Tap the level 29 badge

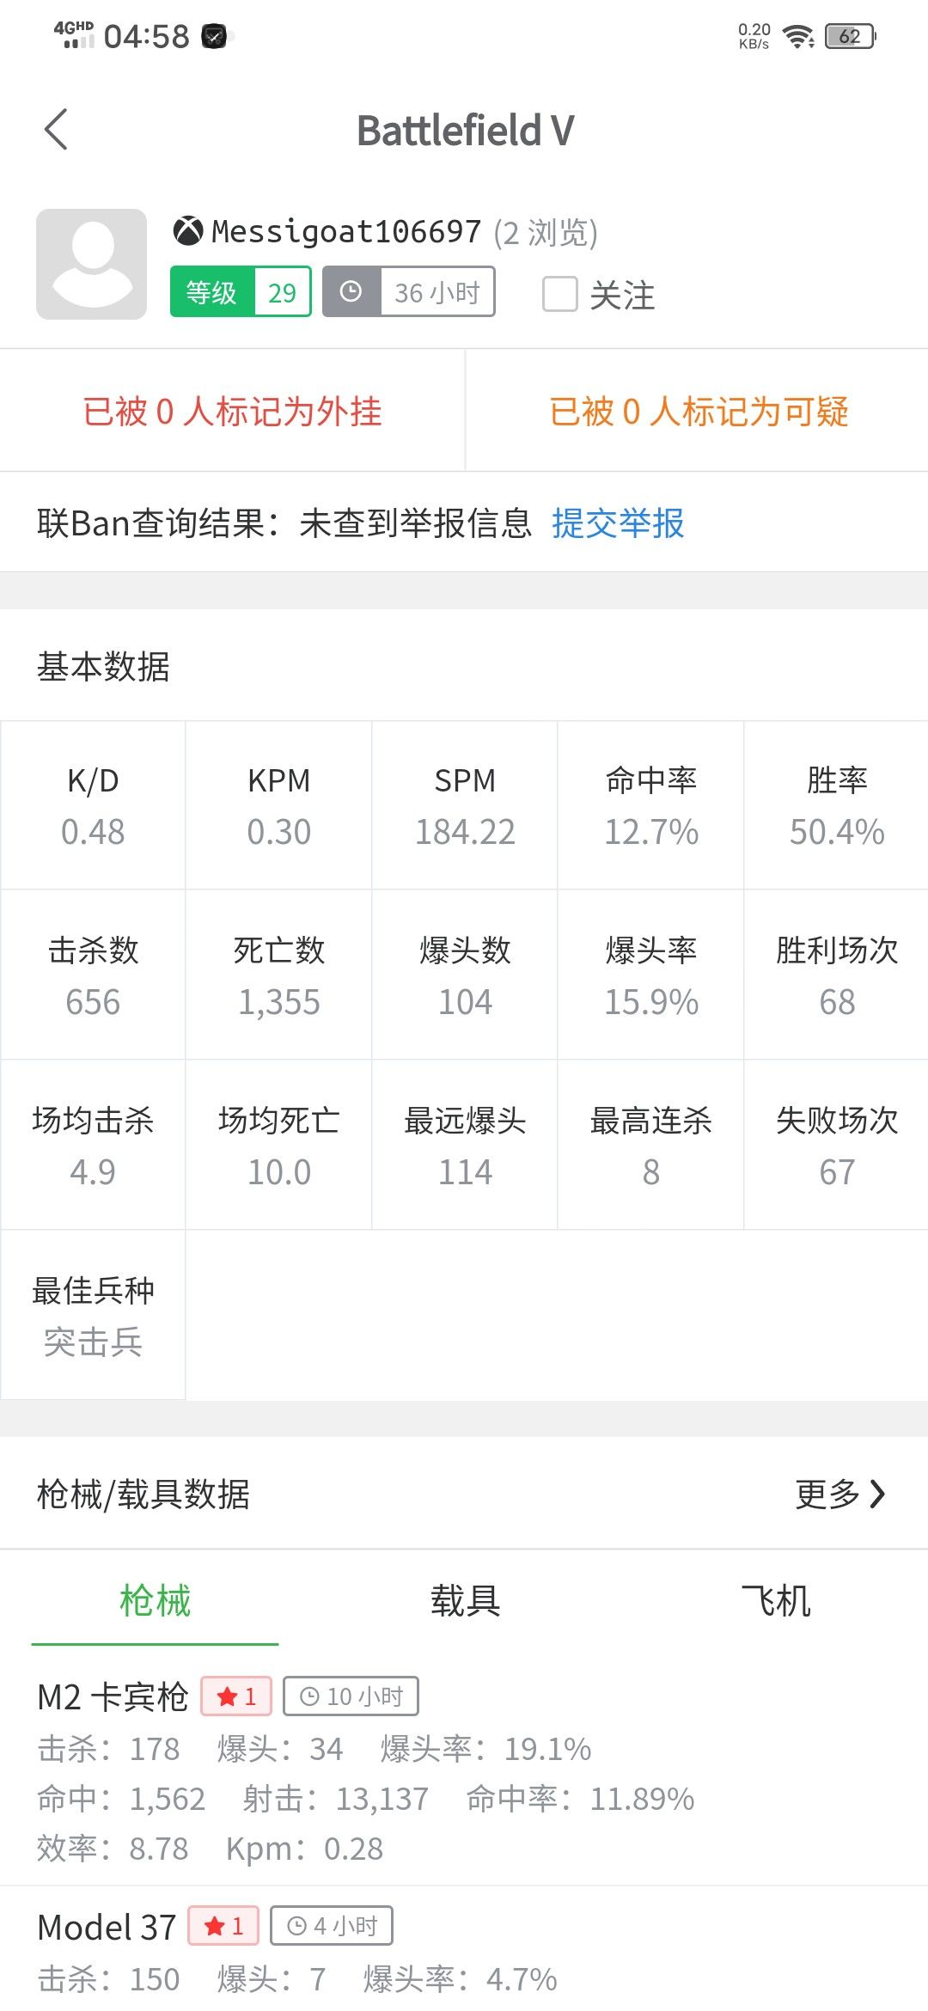241,292
